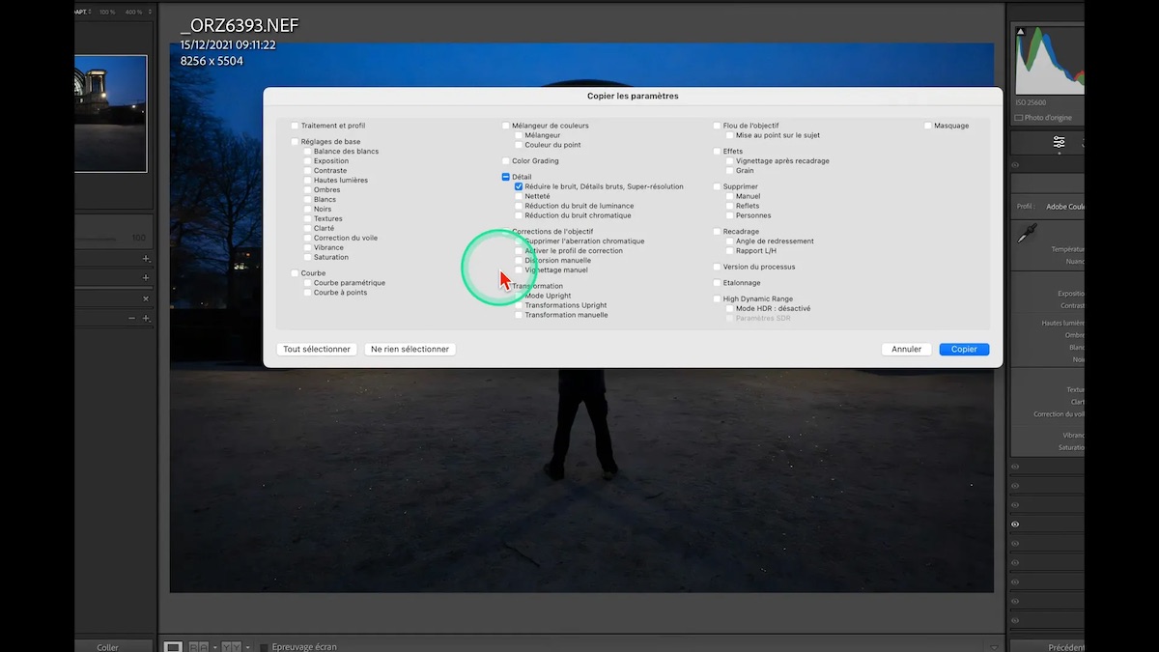The height and width of the screenshot is (652, 1159).
Task: Check Version du processus
Action: (717, 267)
